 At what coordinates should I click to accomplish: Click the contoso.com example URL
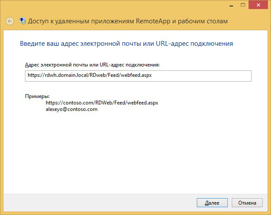coord(102,103)
